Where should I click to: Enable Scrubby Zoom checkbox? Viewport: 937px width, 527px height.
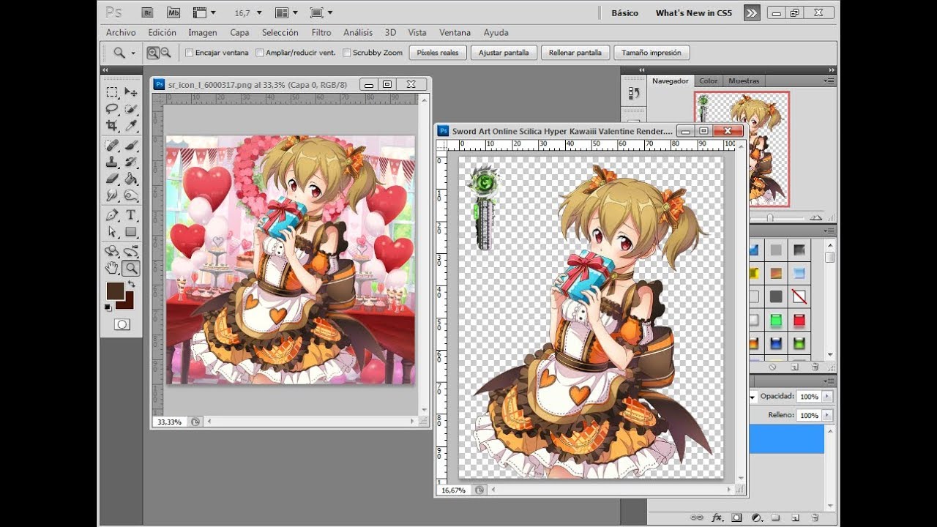(347, 53)
